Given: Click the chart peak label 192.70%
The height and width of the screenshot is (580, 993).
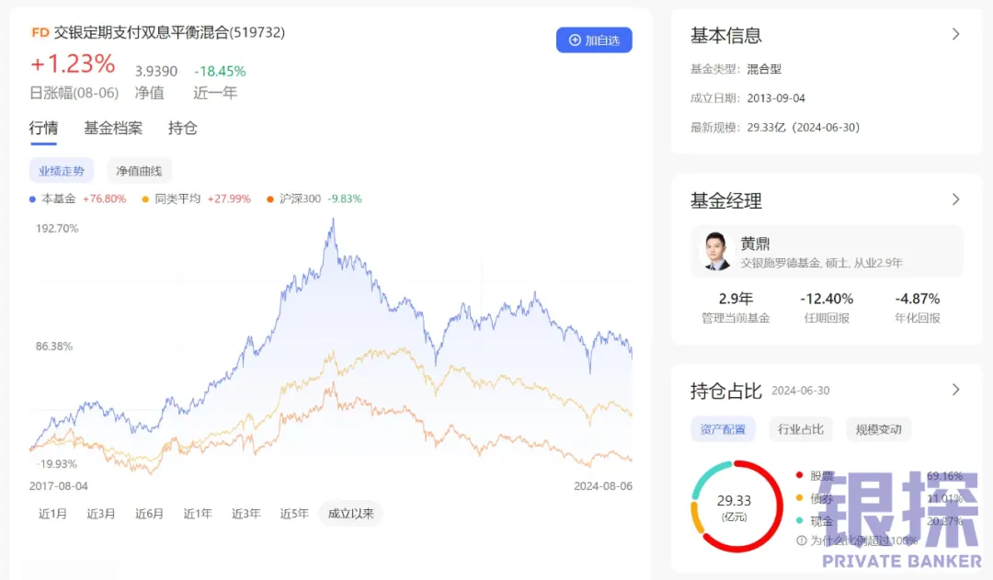Looking at the screenshot, I should [57, 229].
